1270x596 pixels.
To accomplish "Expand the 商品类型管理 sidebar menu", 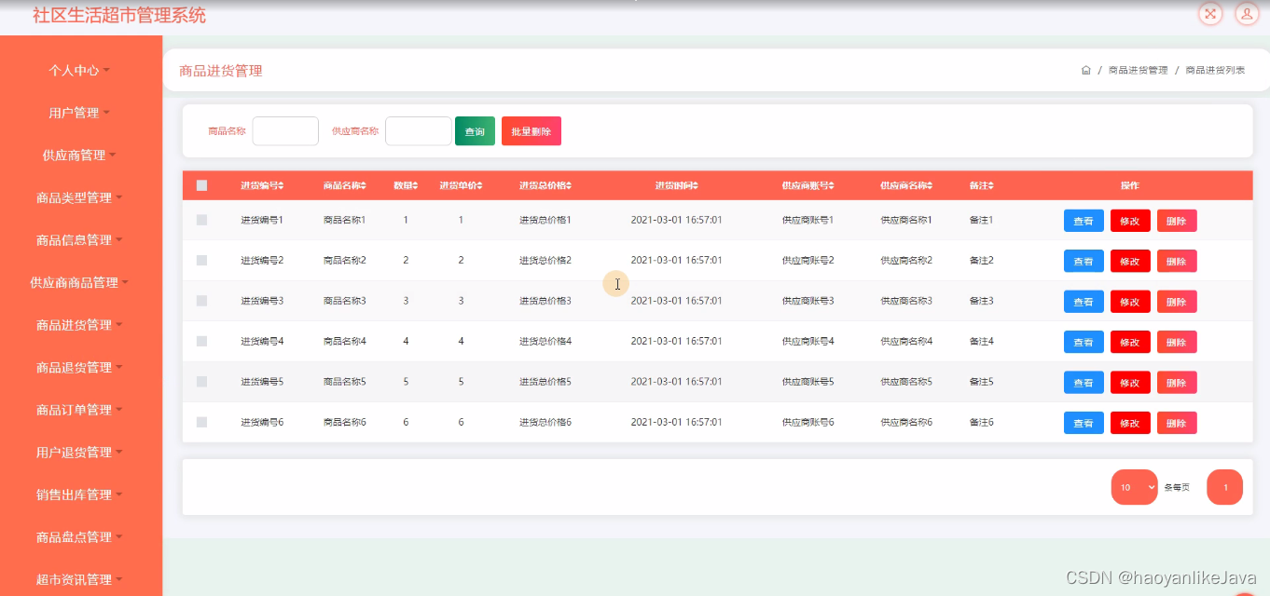I will tap(80, 197).
